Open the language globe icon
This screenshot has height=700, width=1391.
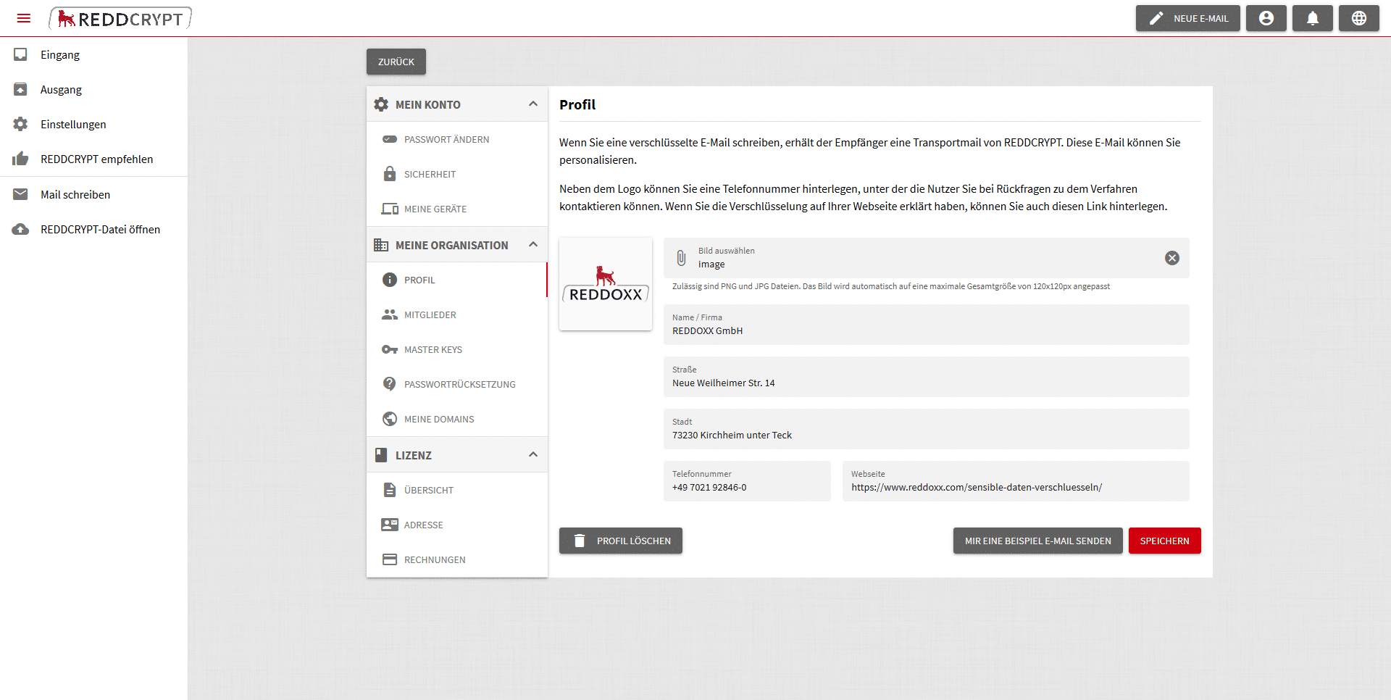(x=1358, y=18)
